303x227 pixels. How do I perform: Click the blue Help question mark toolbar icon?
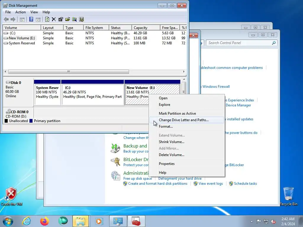click(x=31, y=19)
